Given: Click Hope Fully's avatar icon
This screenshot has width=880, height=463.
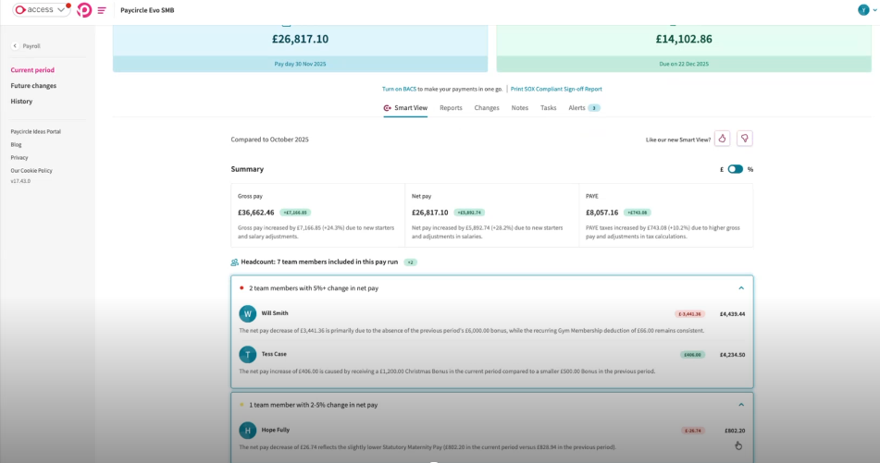Looking at the screenshot, I should 247,430.
